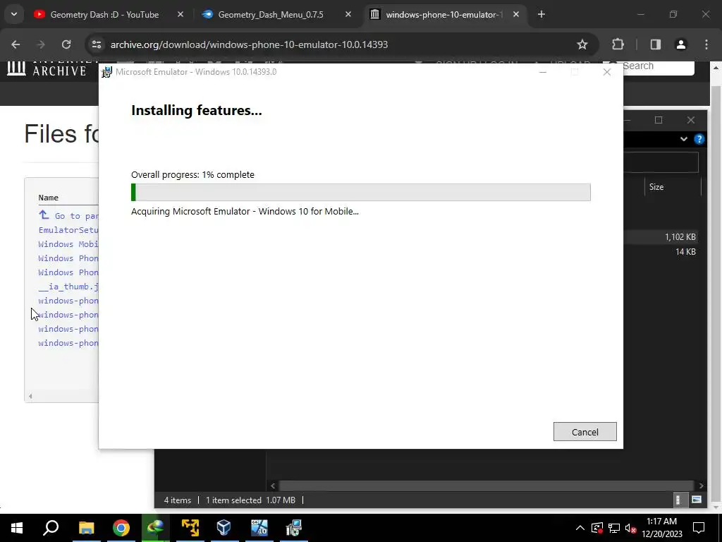
Task: Open File Explorer help icon
Action: [x=699, y=139]
